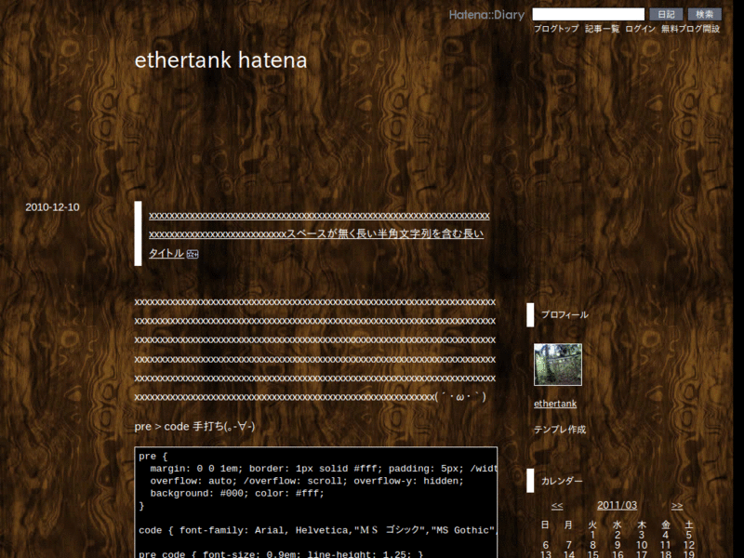Select the カレンダー sidebar heading
Screen dimensions: 744x558
pos(562,481)
